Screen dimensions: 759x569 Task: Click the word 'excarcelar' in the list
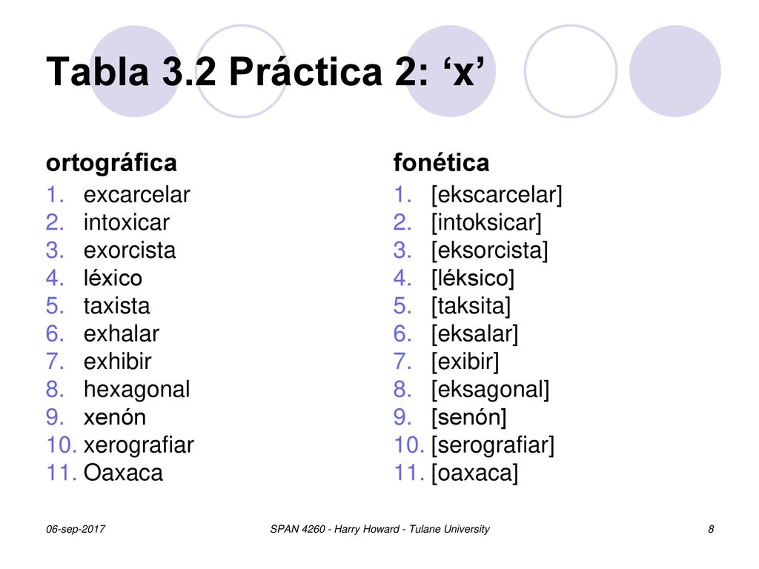click(137, 195)
